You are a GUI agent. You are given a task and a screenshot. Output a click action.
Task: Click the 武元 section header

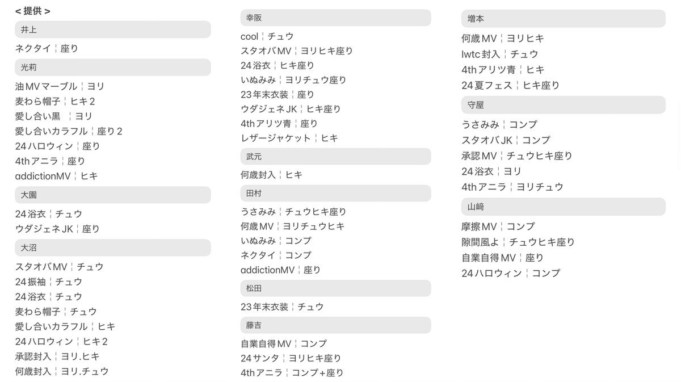335,156
